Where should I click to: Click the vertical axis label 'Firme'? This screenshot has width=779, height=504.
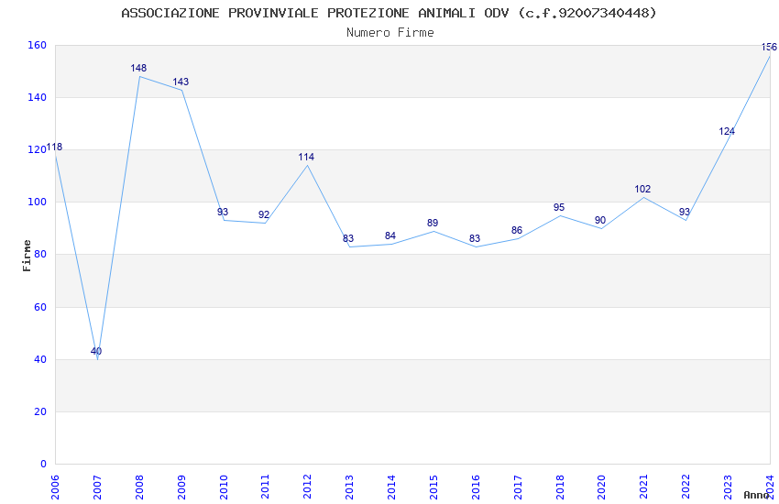(27, 256)
